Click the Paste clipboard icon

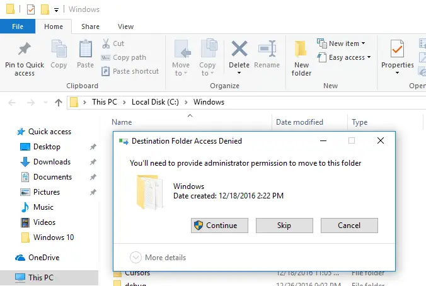coord(85,49)
